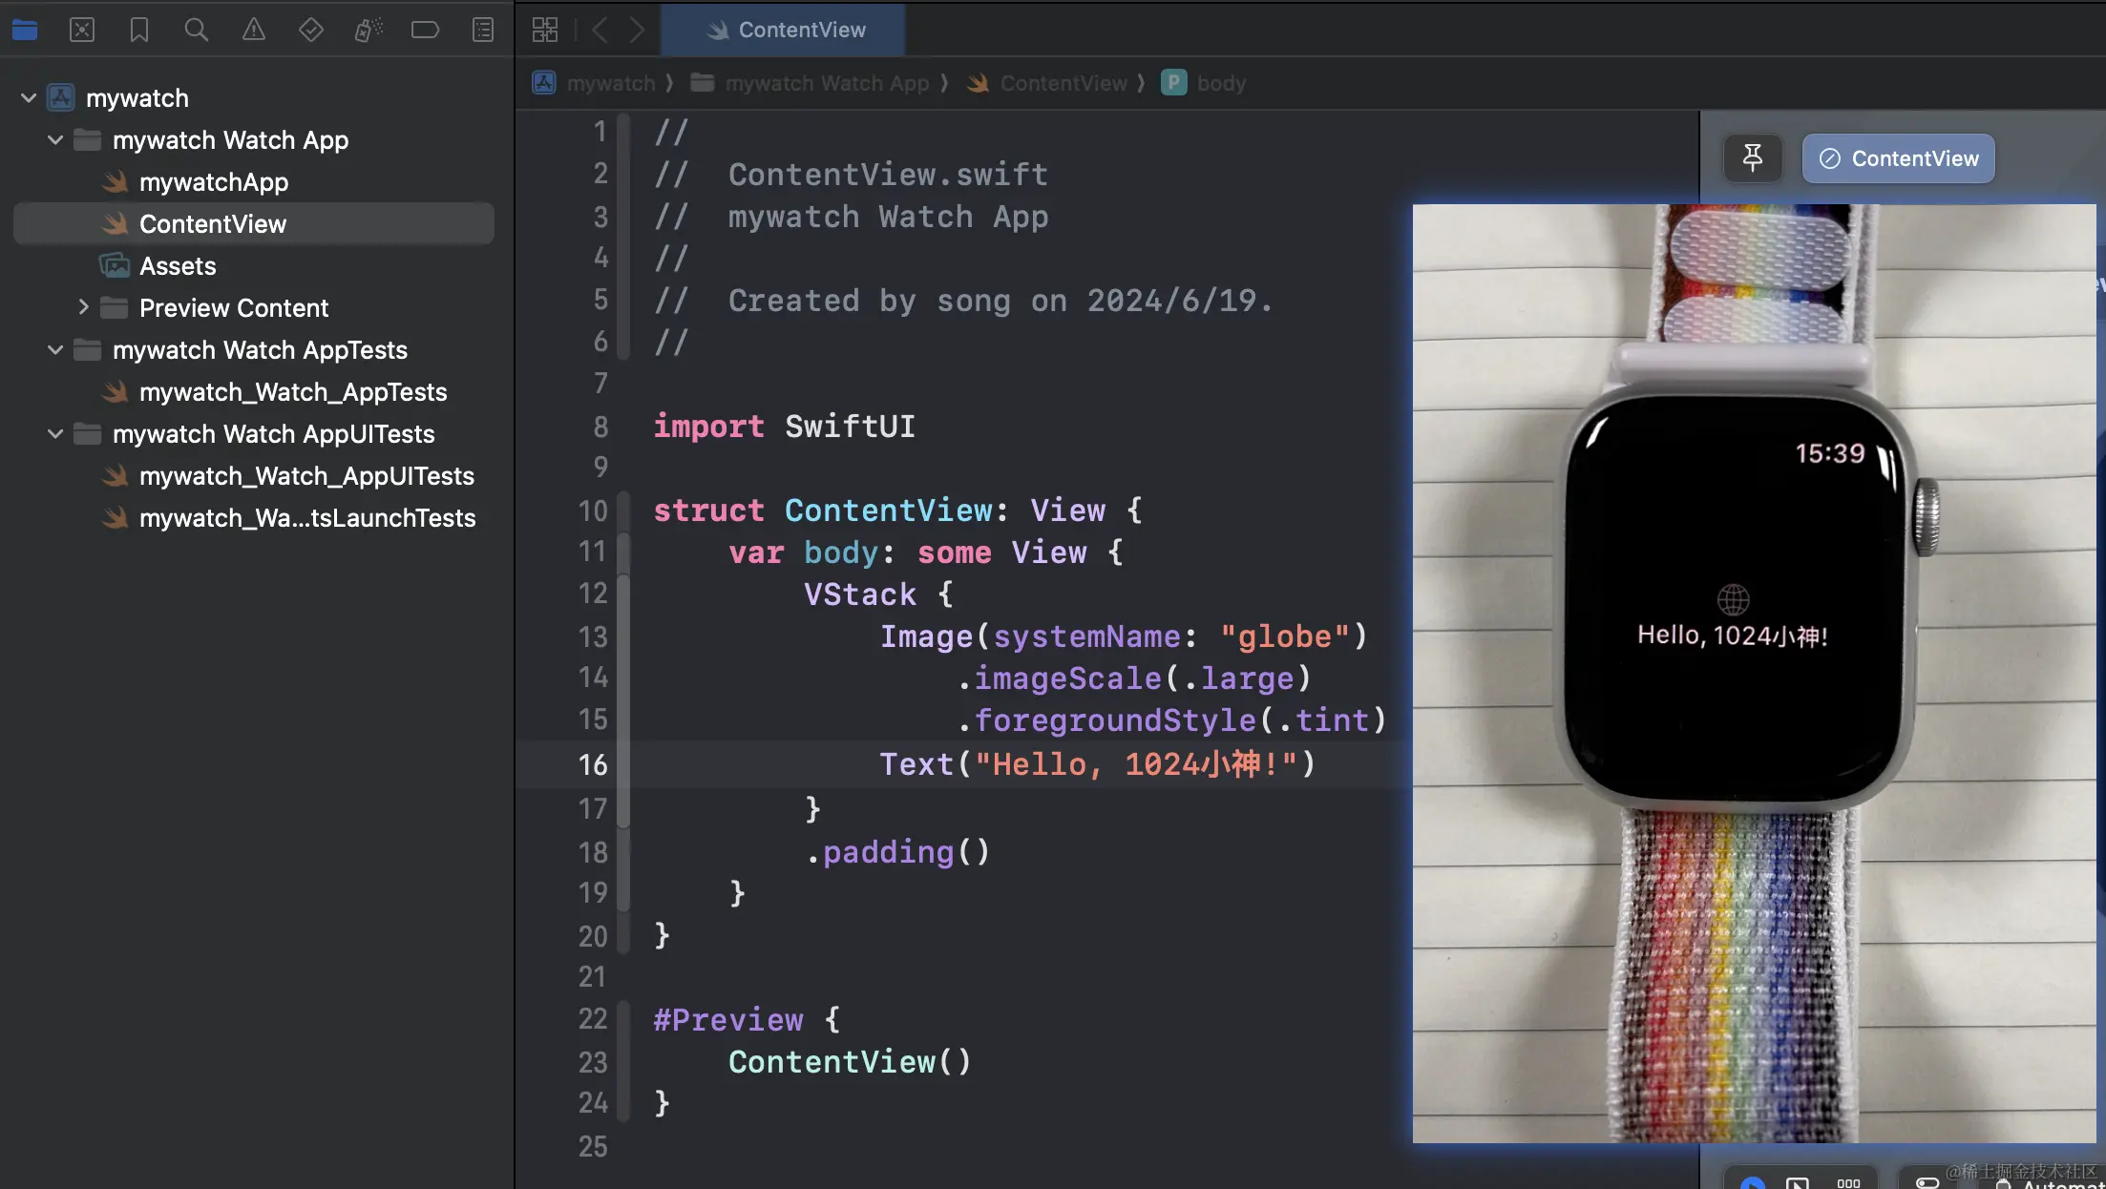2106x1189 pixels.
Task: Open the Project navigator folder icon
Action: point(25,30)
